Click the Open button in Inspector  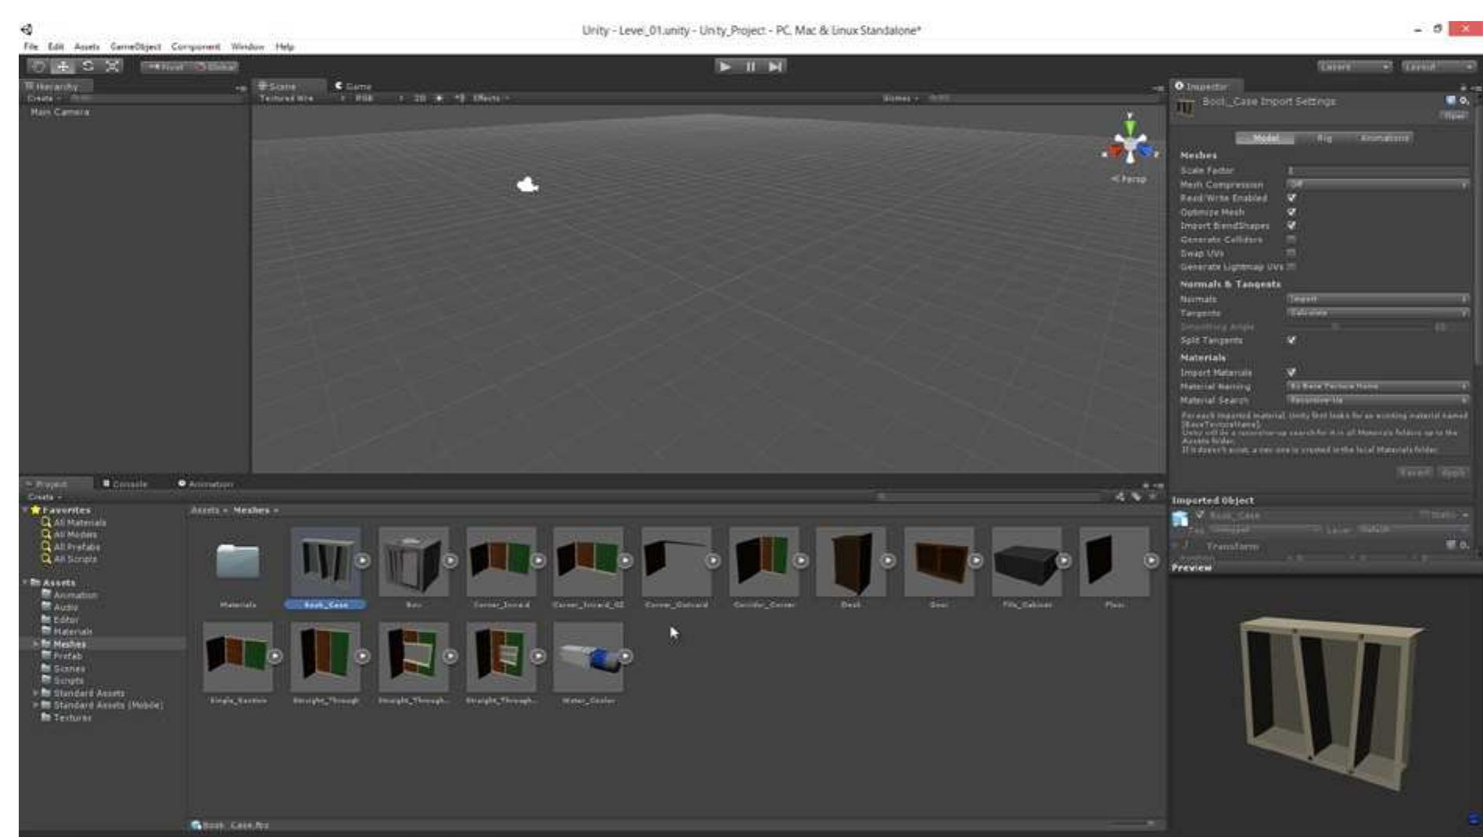[x=1454, y=116]
